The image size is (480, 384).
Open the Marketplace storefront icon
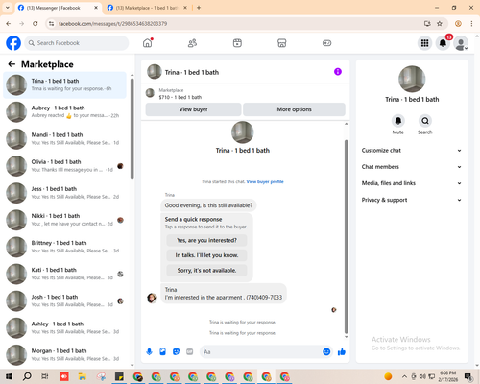click(282, 43)
